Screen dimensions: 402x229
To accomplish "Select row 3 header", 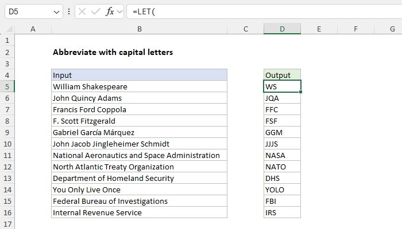I will pyautogui.click(x=7, y=64).
